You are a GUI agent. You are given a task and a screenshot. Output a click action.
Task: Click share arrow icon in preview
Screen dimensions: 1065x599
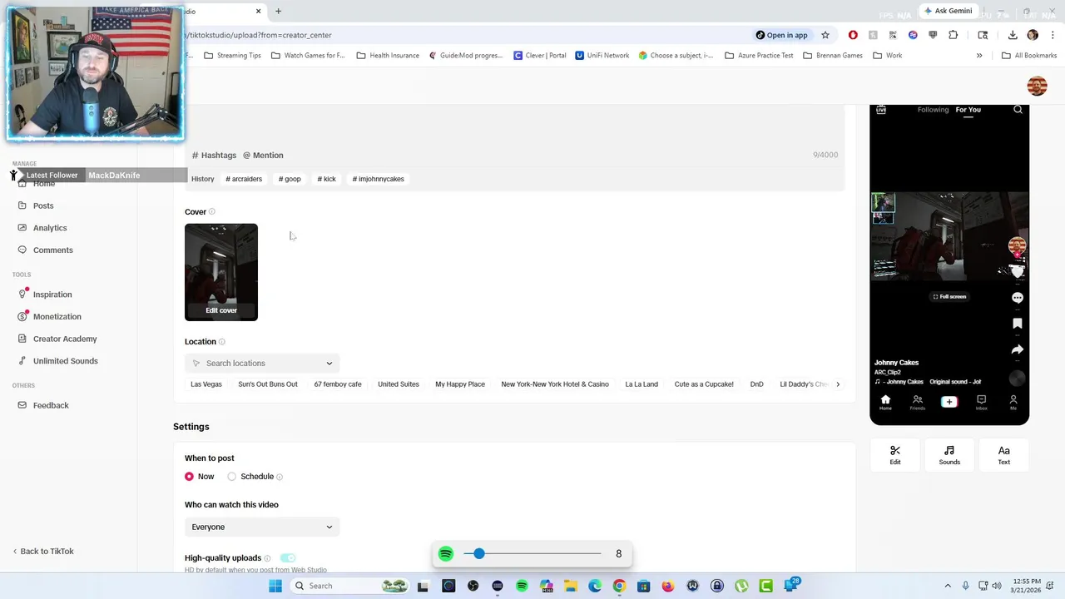(x=1017, y=350)
